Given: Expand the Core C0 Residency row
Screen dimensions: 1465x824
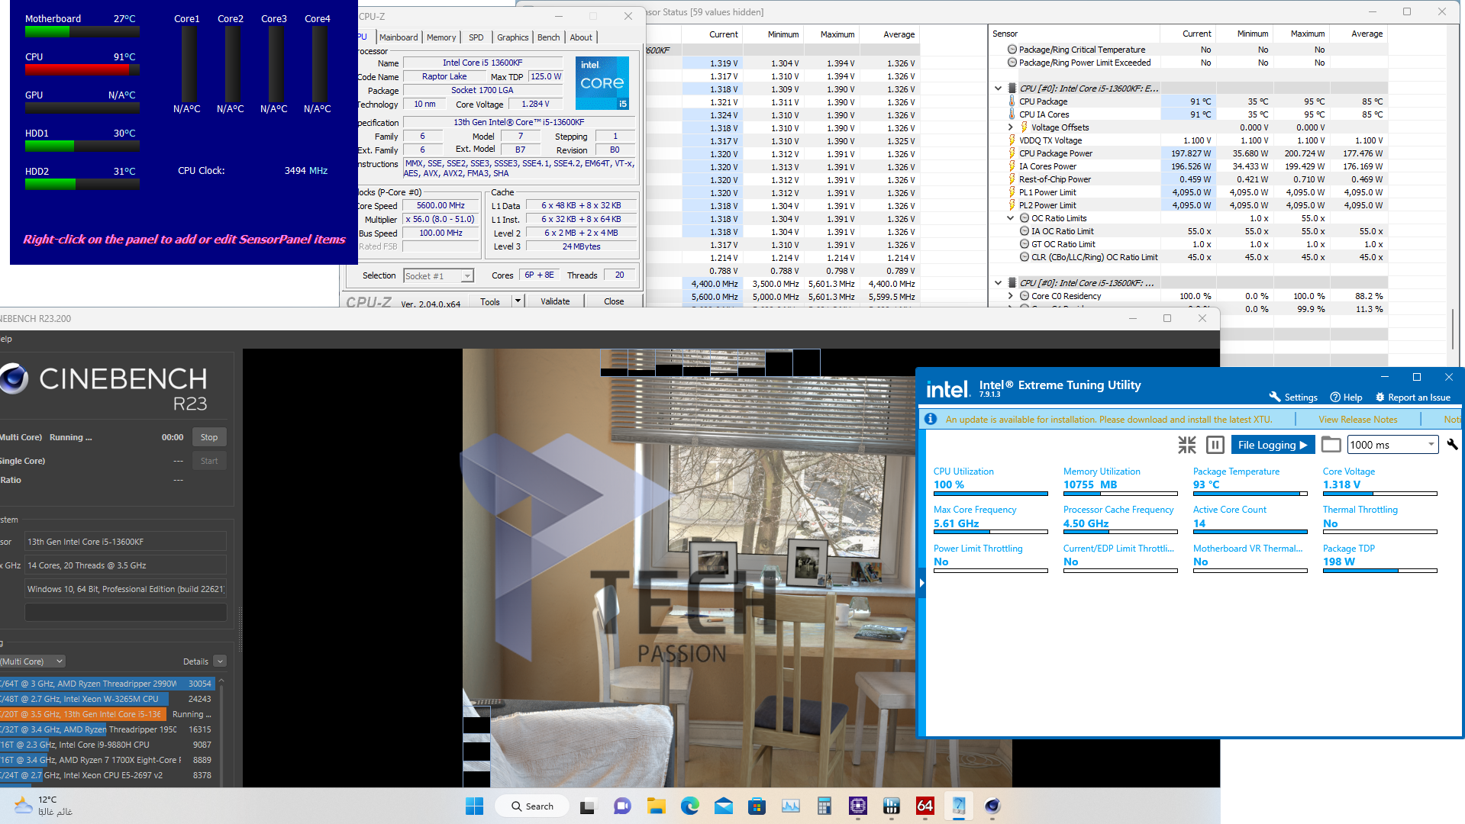Looking at the screenshot, I should [x=1011, y=296].
